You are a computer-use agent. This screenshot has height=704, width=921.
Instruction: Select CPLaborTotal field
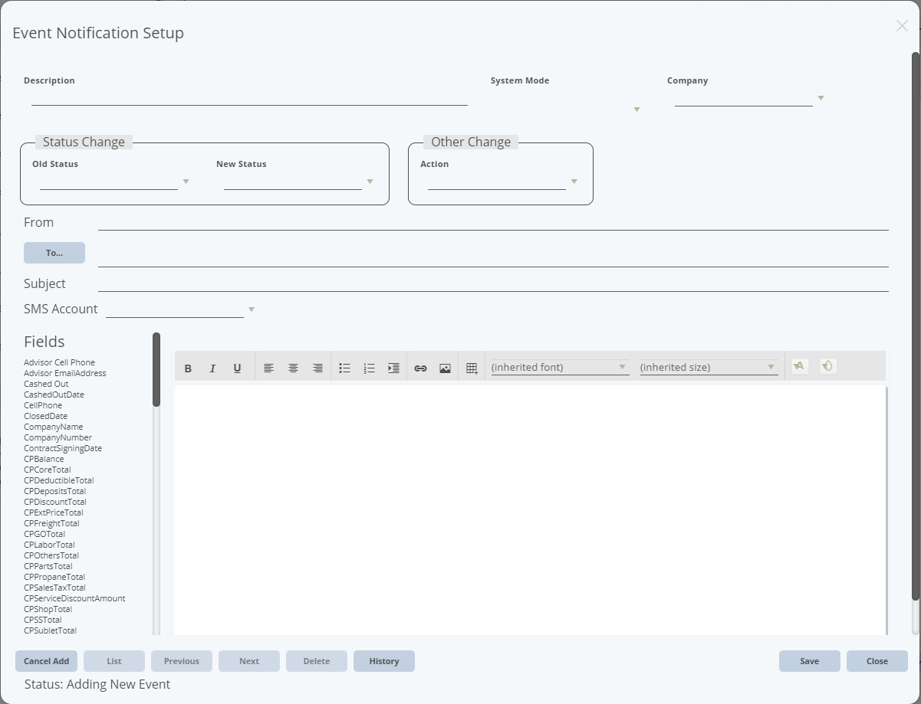pyautogui.click(x=49, y=545)
